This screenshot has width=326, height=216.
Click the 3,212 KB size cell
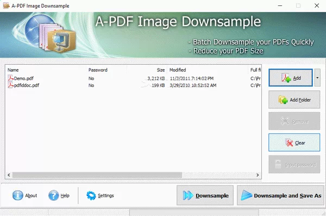tap(156, 78)
